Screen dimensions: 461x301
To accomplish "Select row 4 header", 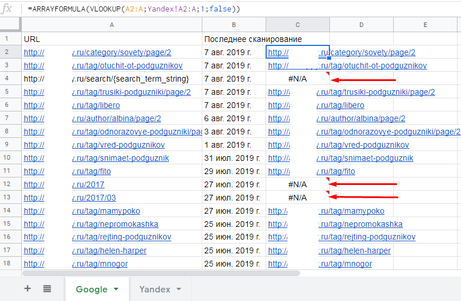I will [x=10, y=79].
